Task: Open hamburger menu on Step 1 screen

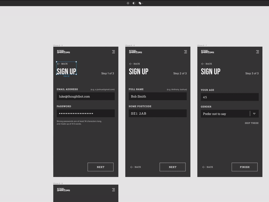Action: pos(113,52)
